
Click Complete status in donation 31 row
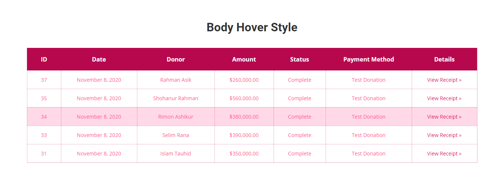(299, 154)
